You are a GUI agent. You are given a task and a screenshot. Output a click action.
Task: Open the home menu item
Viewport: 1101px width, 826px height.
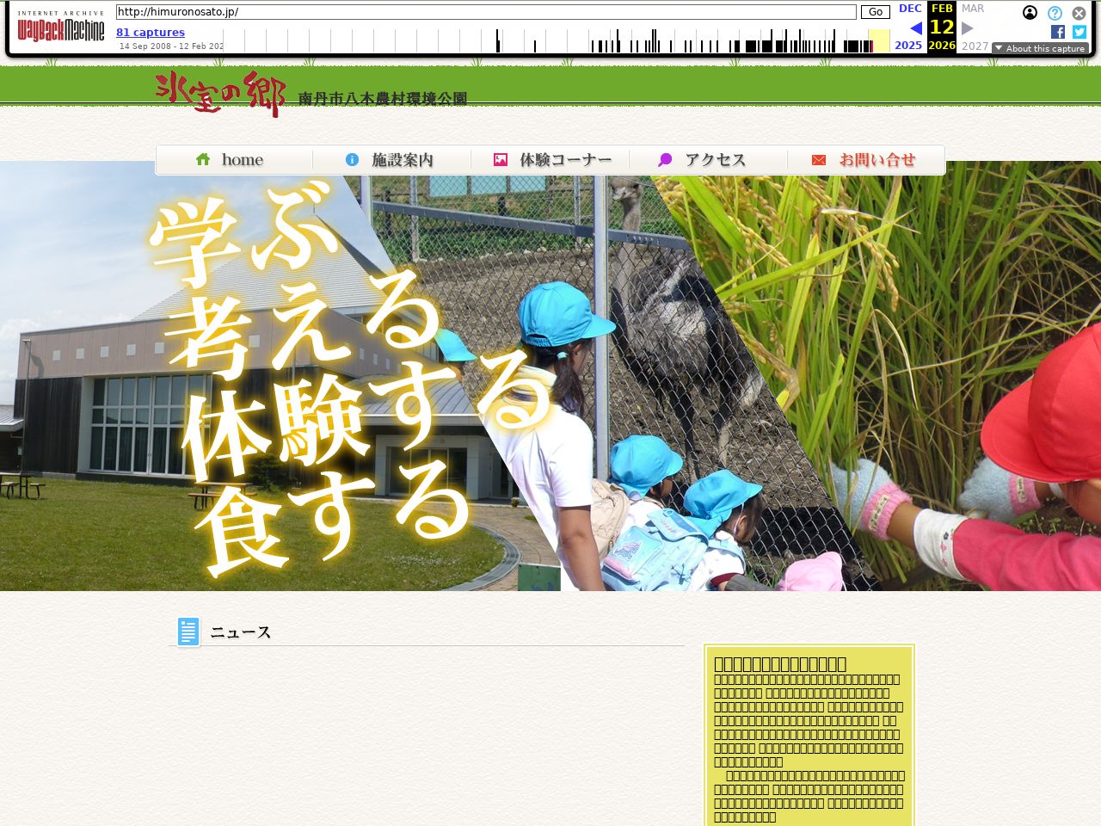(x=234, y=160)
